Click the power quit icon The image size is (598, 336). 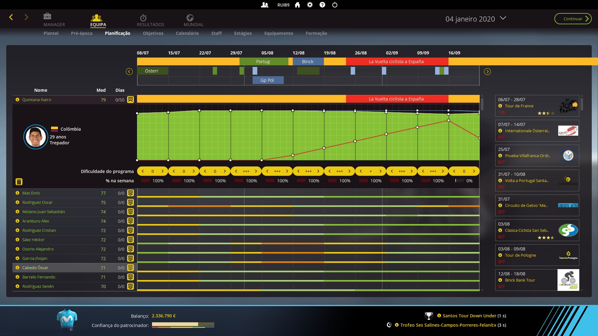335,5
